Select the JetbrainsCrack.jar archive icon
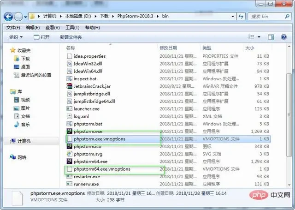The width and height of the screenshot is (295, 210). [x=70, y=86]
